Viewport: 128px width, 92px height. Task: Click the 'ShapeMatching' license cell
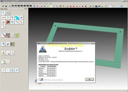[43, 74]
